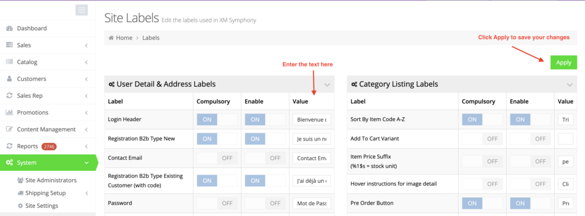Click the Sort By Item Code value field

[566, 119]
